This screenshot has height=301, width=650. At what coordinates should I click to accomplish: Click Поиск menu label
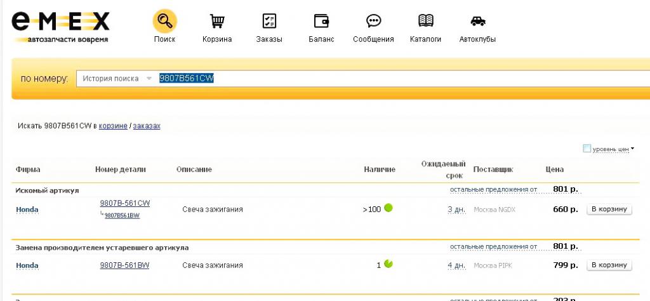click(x=164, y=39)
